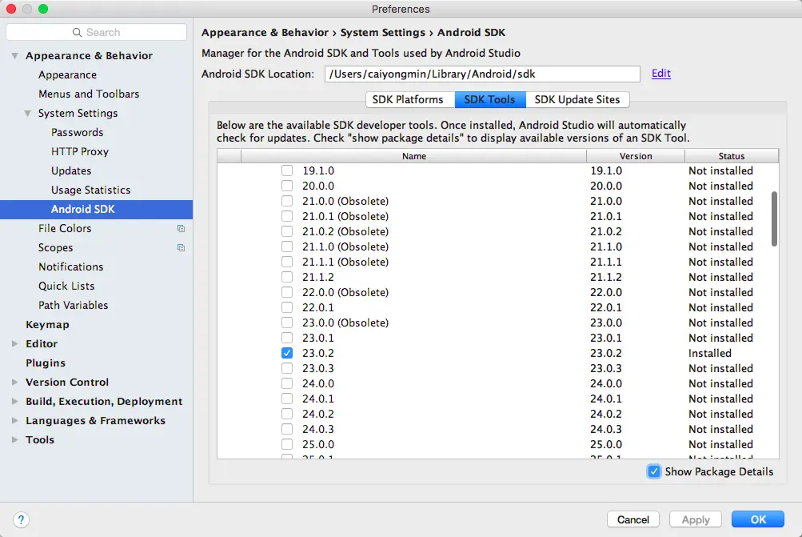Check the 19.1.0 package checkbox

click(x=287, y=170)
